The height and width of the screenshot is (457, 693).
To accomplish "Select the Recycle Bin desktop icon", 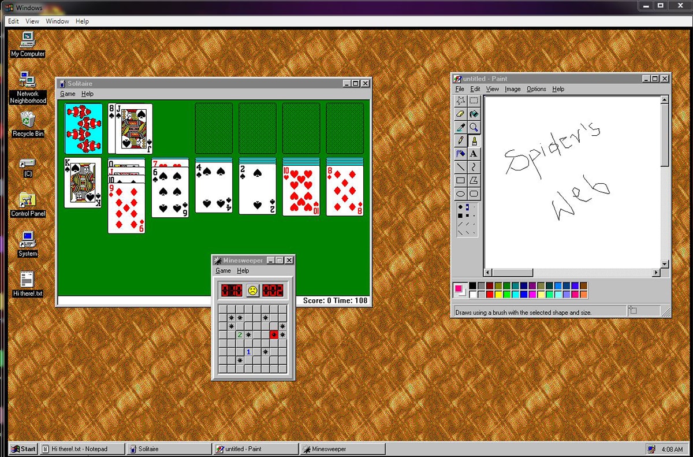I will tap(28, 124).
